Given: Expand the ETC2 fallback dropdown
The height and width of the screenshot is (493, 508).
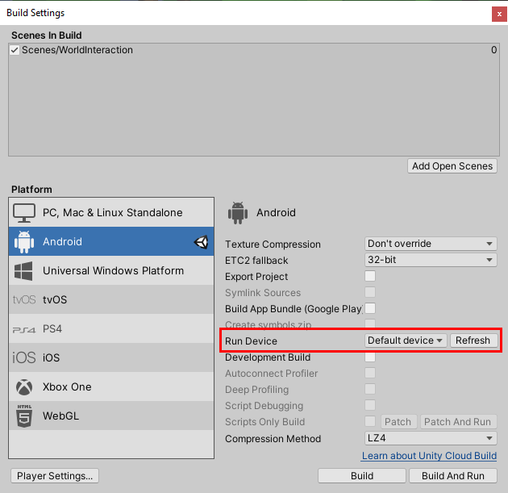Looking at the screenshot, I should click(x=431, y=260).
